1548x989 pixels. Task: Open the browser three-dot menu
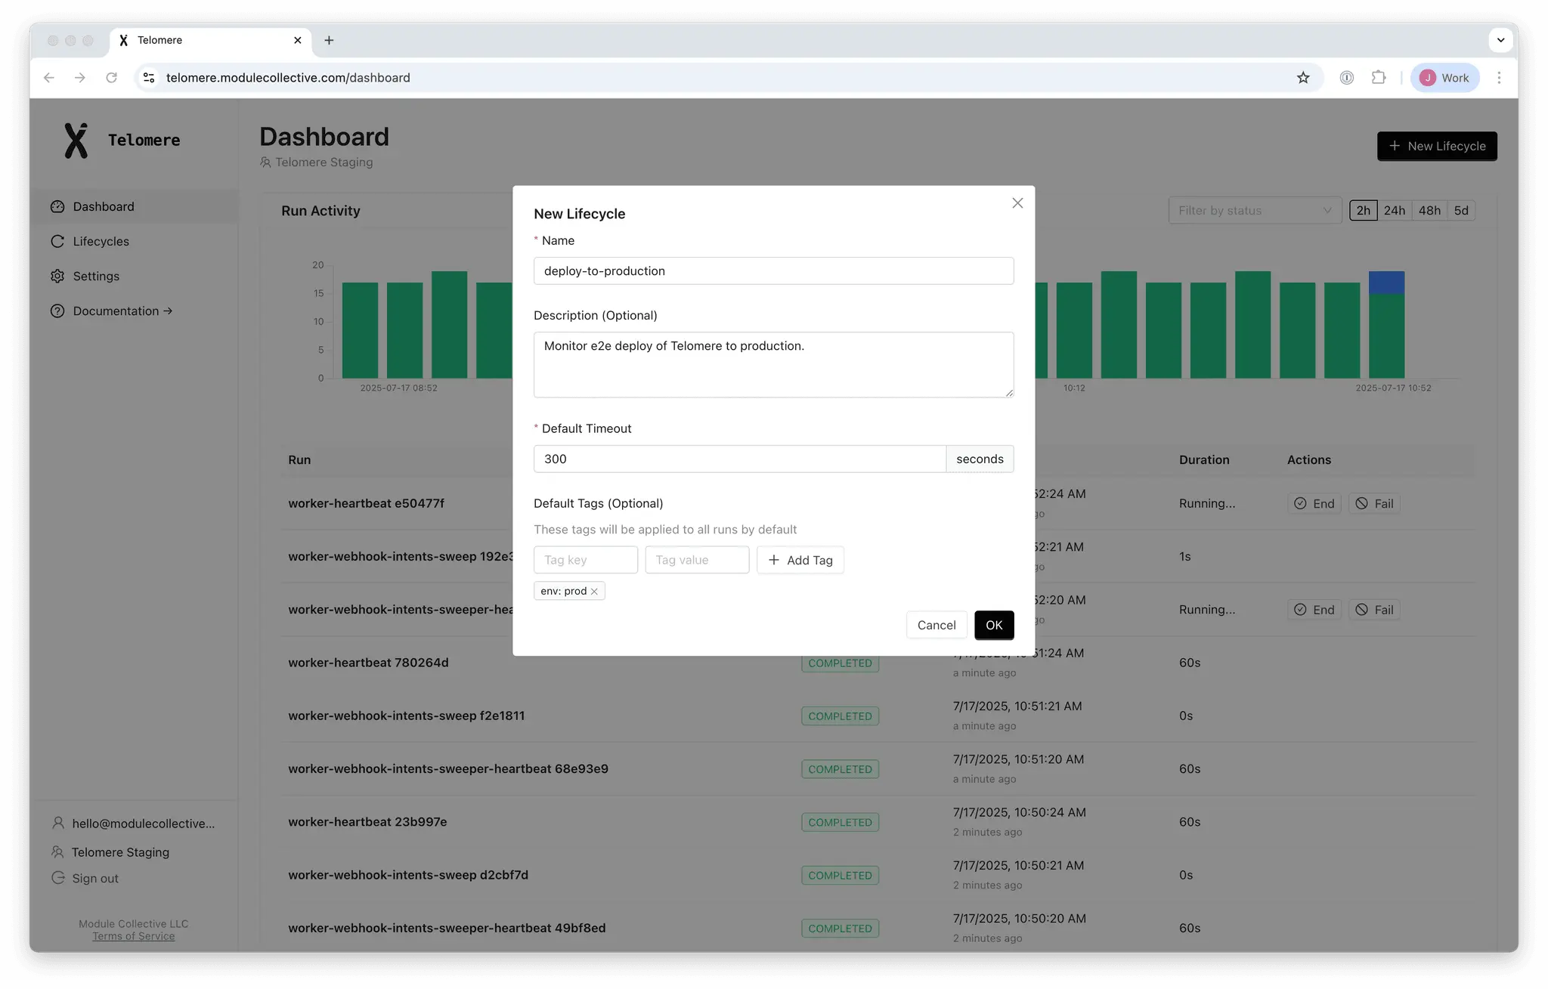pos(1499,78)
